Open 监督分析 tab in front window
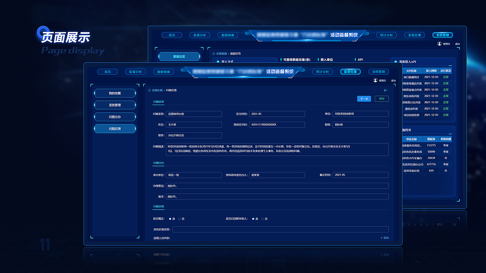486x273 pixels. (136, 72)
